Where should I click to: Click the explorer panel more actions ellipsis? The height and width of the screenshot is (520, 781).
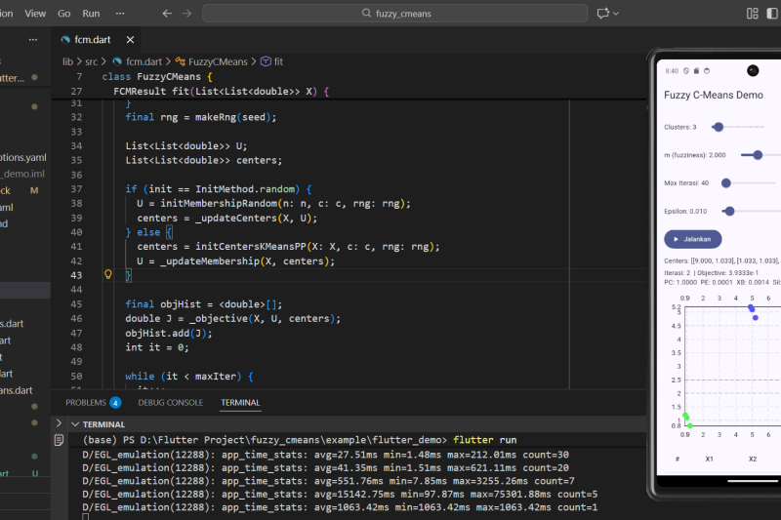pyautogui.click(x=33, y=40)
